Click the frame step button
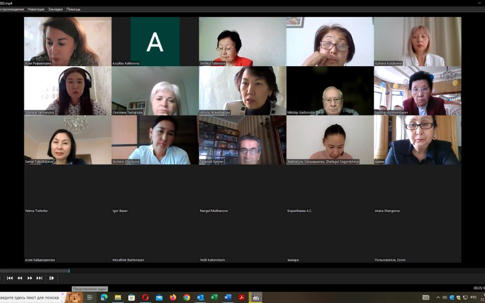The height and width of the screenshot is (303, 485). click(x=52, y=278)
